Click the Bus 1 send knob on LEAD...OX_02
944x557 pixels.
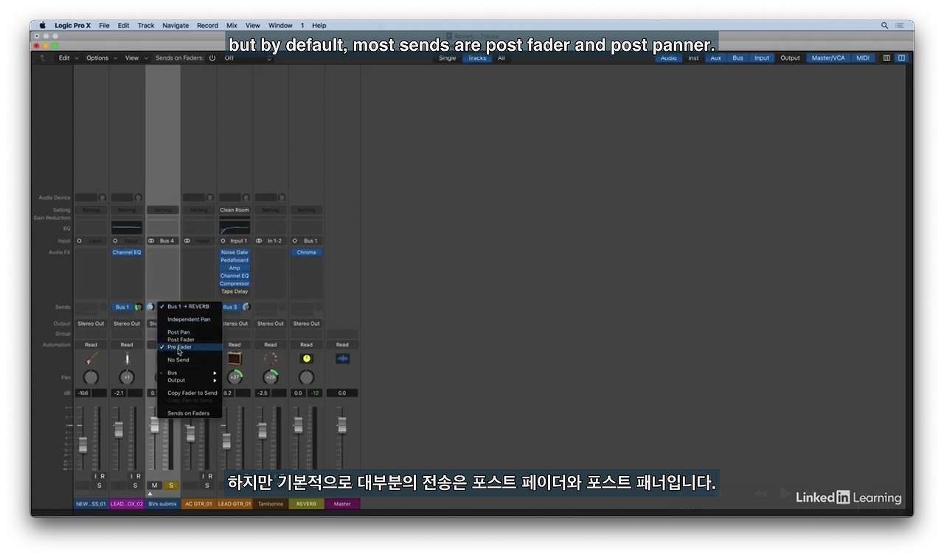[x=138, y=307]
